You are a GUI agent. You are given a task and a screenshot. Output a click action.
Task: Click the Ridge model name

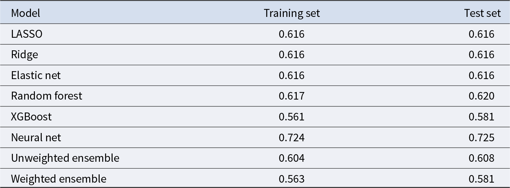pyautogui.click(x=24, y=55)
